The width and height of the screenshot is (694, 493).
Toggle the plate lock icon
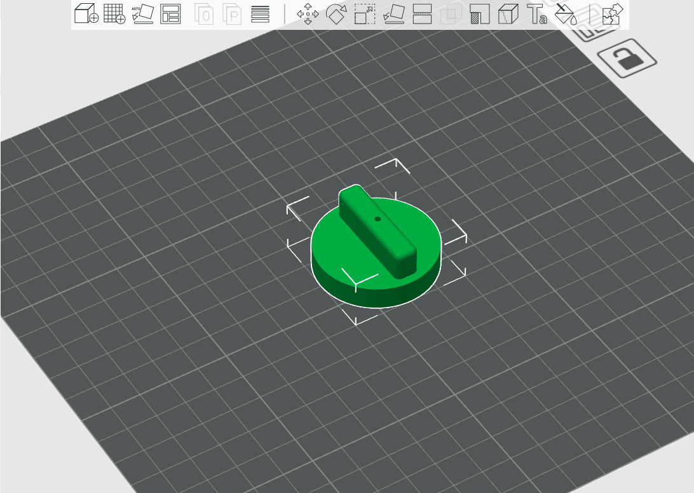627,58
